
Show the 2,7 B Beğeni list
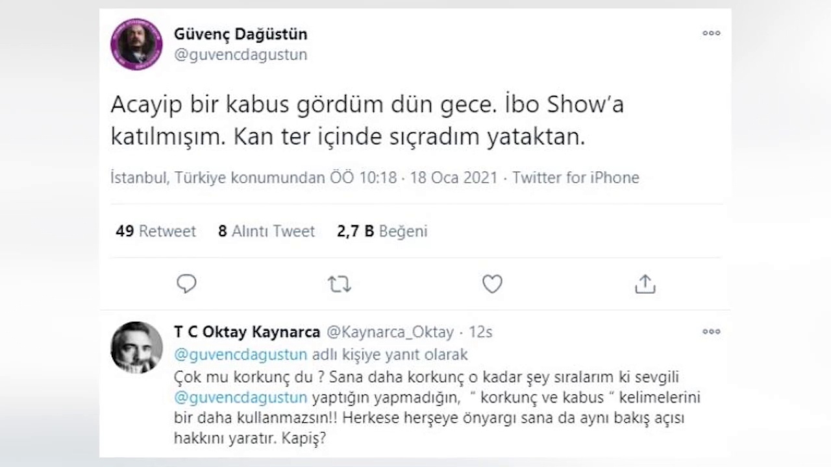point(382,232)
